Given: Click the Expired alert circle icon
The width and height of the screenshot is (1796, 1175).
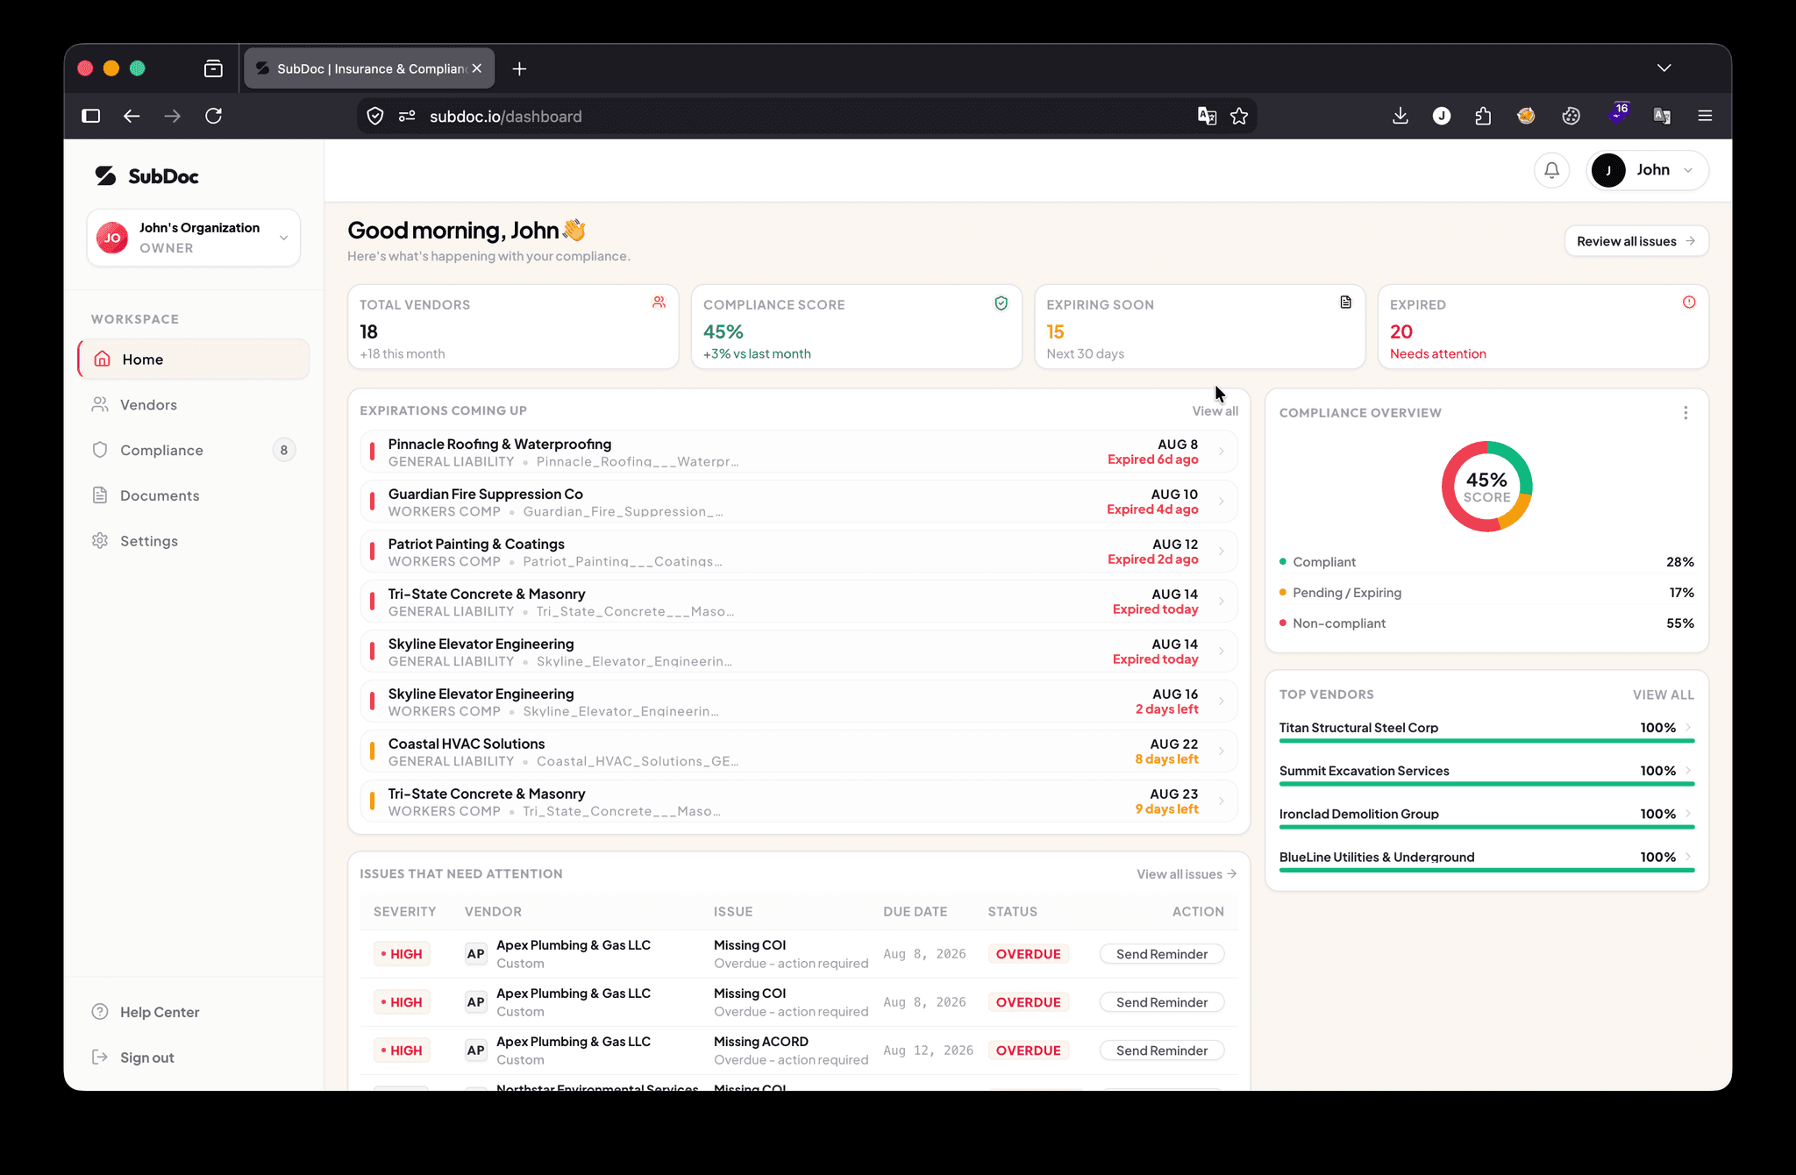Looking at the screenshot, I should click(x=1689, y=303).
